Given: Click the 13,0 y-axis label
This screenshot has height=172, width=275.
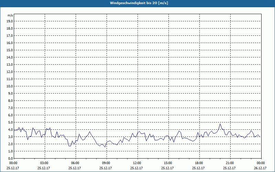Looking at the screenshot, I should pyautogui.click(x=10, y=65).
